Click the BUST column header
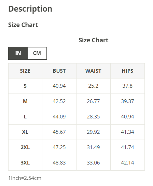The height and width of the screenshot is (186, 153). 59,71
